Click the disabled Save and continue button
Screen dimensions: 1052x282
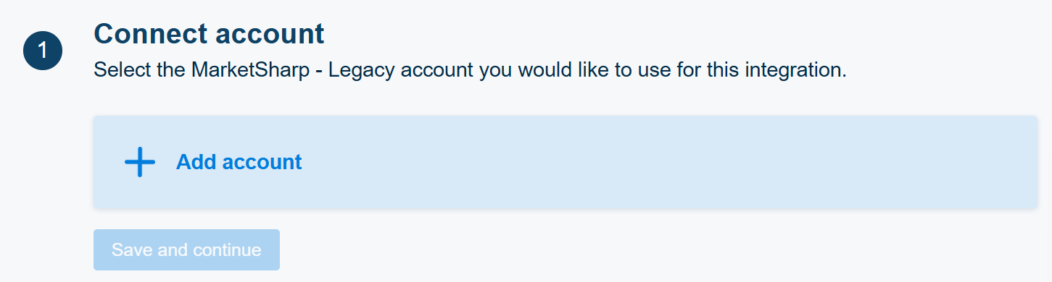tap(186, 250)
